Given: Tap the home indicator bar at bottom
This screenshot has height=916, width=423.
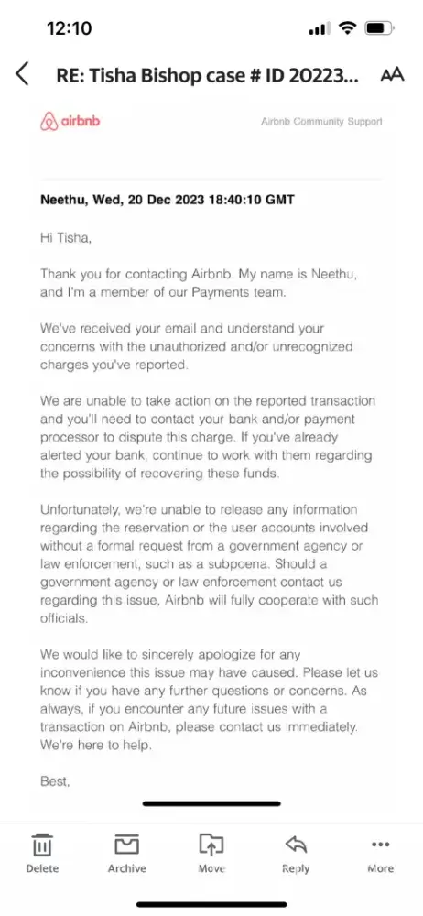Looking at the screenshot, I should pos(211,904).
